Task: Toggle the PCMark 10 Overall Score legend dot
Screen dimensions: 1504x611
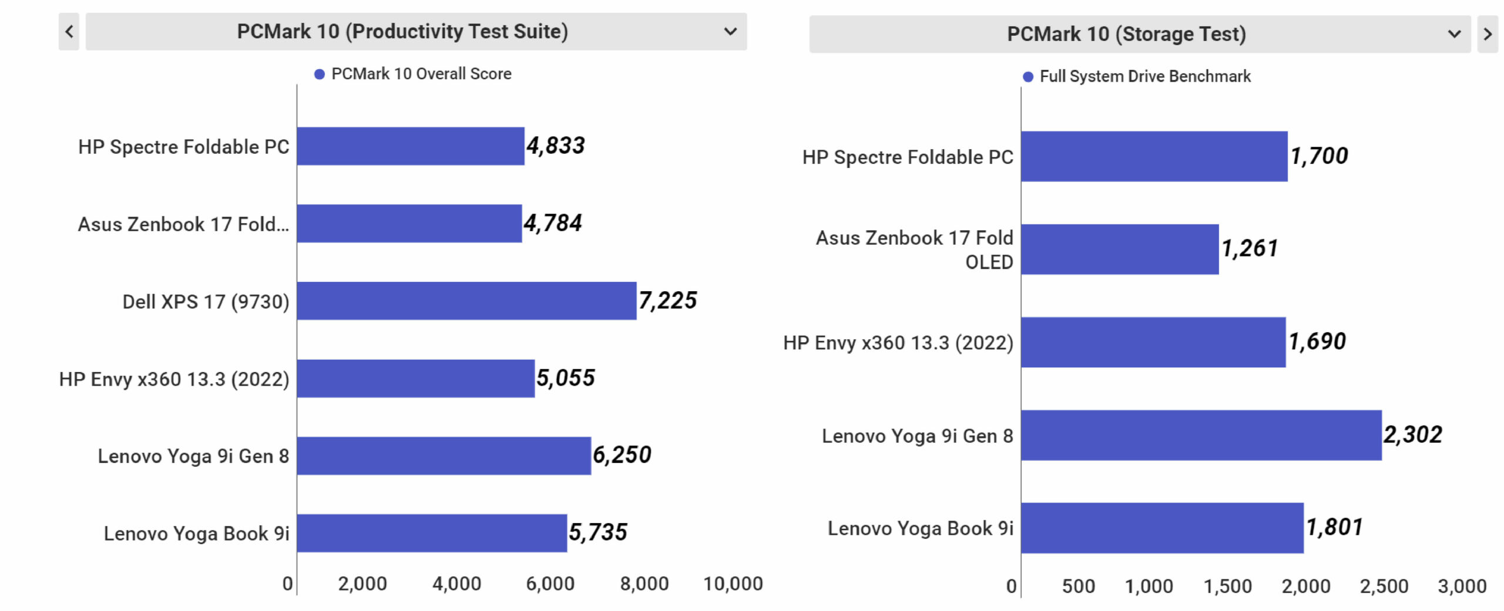Action: click(320, 75)
